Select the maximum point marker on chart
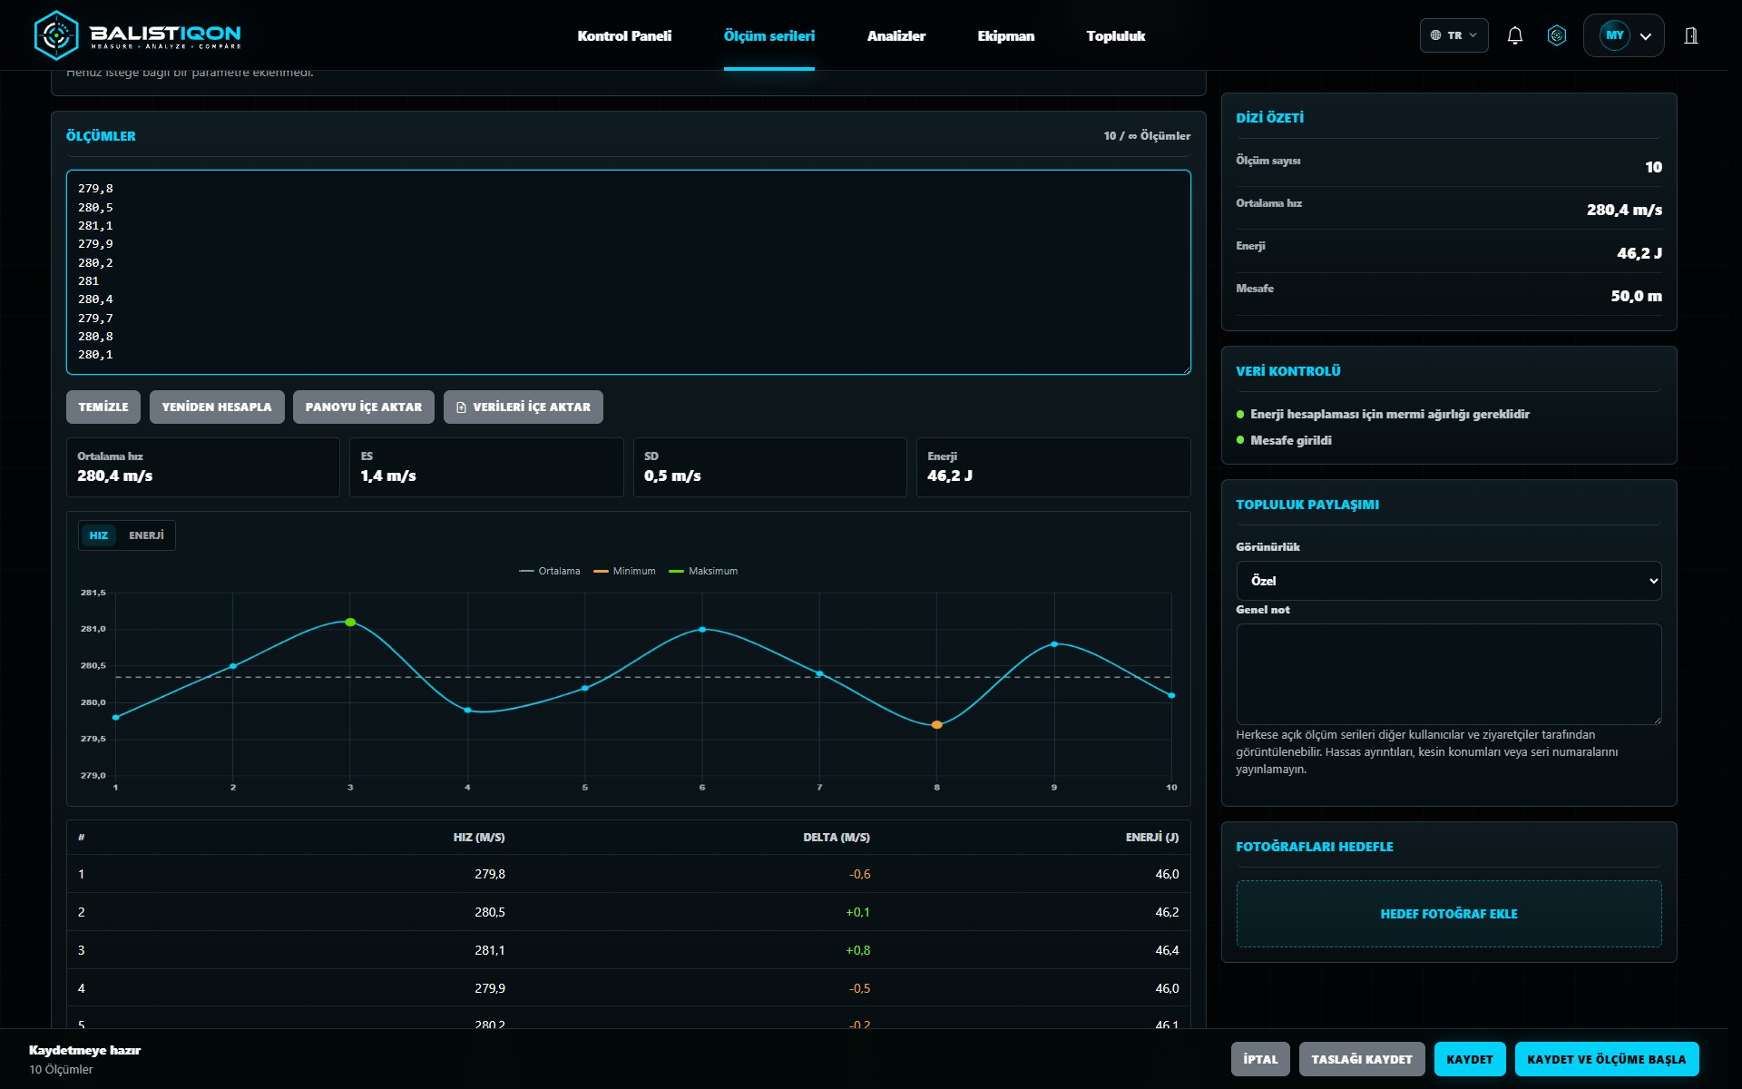 [350, 622]
